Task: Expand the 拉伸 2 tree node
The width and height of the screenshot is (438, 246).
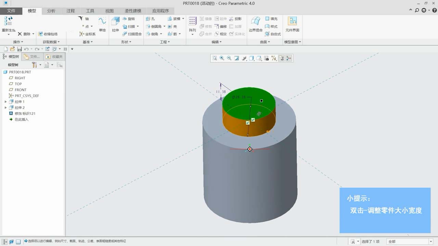Action: tap(5, 108)
